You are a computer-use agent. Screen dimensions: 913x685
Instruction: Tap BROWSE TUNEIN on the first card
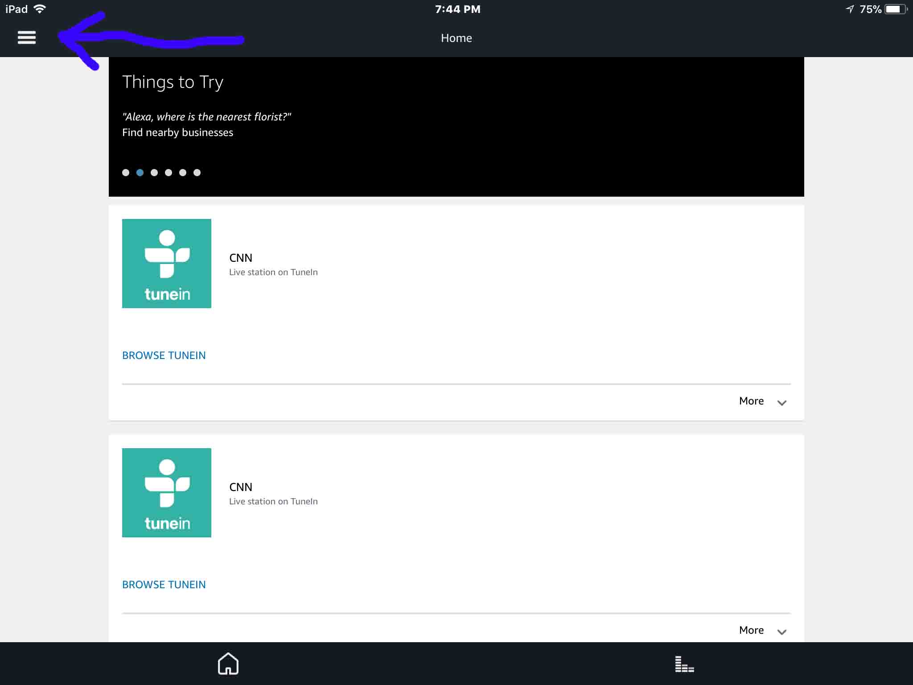coord(164,355)
